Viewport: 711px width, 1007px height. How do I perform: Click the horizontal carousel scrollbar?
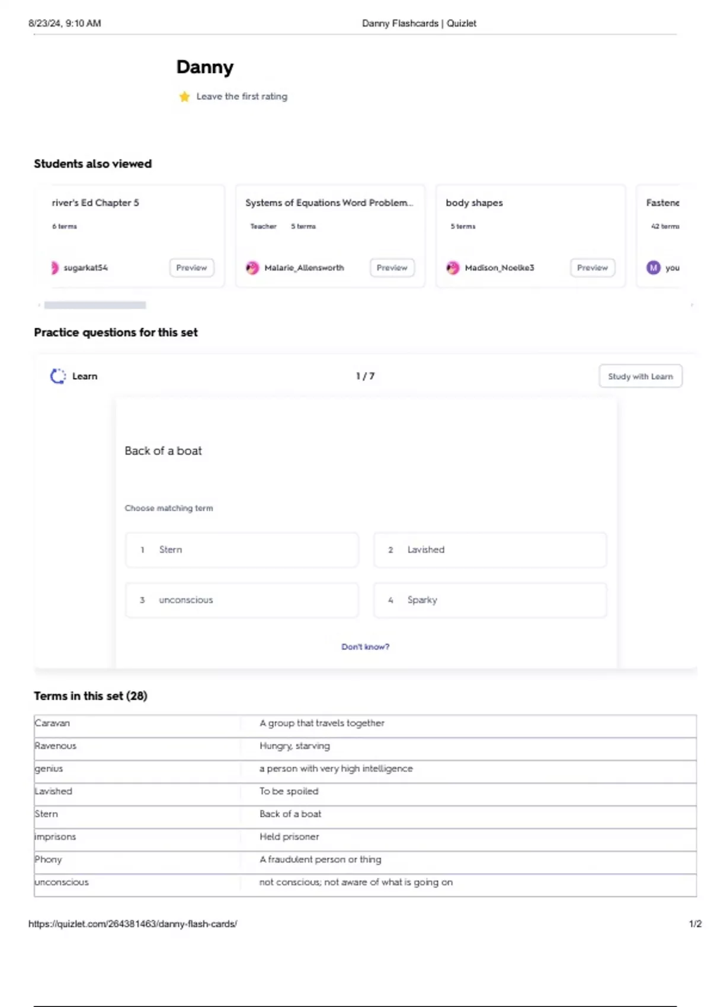point(95,305)
